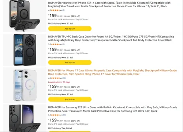This screenshot has height=132, width=183.
Task: Add DOMAVER iPhone 13/14 case to cart
Action: [70, 29]
